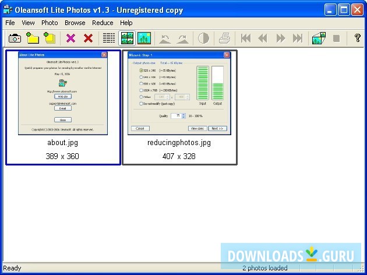Click the camera acquire photo icon
Screen dimensions: 367x275
[x=15, y=38]
